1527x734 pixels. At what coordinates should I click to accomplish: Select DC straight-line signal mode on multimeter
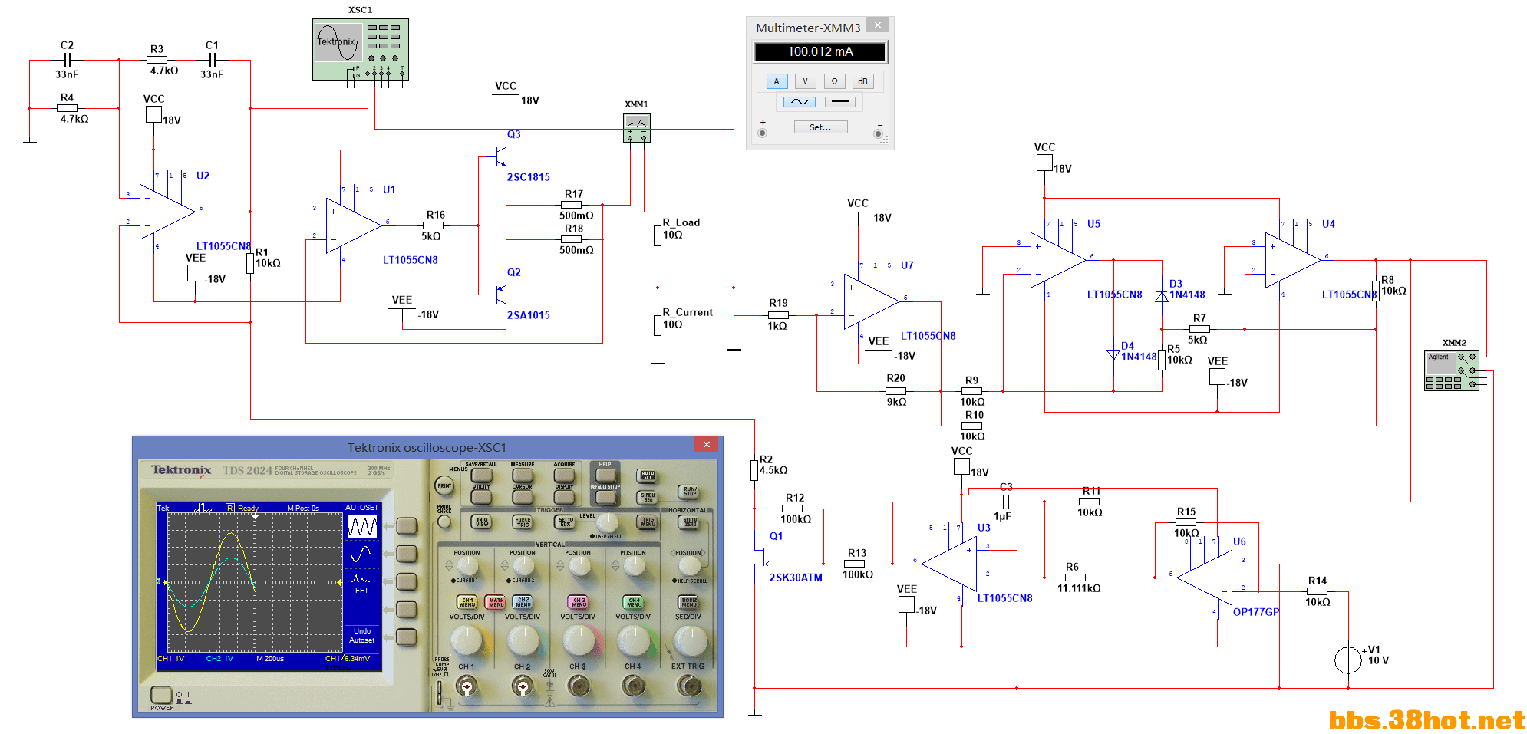[x=840, y=101]
